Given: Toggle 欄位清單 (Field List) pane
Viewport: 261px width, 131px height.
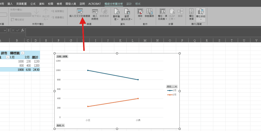Looking at the screenshot, I should 191,11.
